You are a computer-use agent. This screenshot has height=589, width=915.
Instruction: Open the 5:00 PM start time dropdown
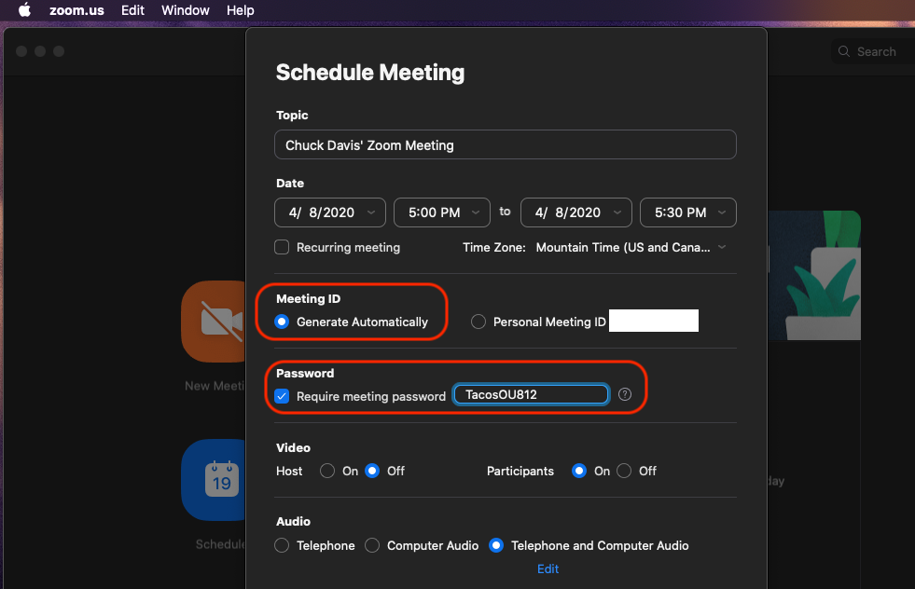[442, 212]
